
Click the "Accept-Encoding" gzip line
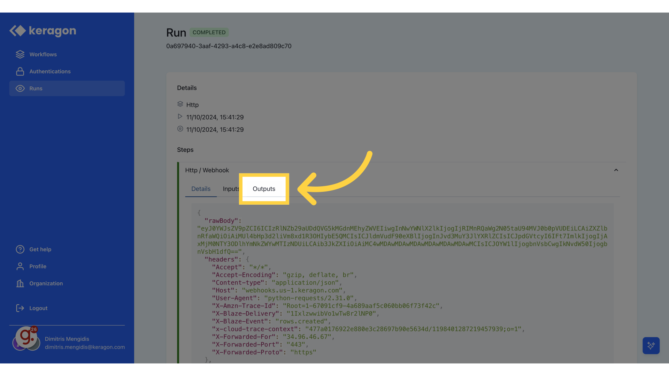coord(284,275)
